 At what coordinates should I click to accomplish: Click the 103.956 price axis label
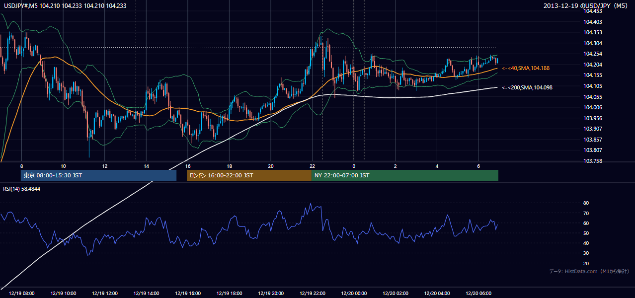(x=593, y=118)
